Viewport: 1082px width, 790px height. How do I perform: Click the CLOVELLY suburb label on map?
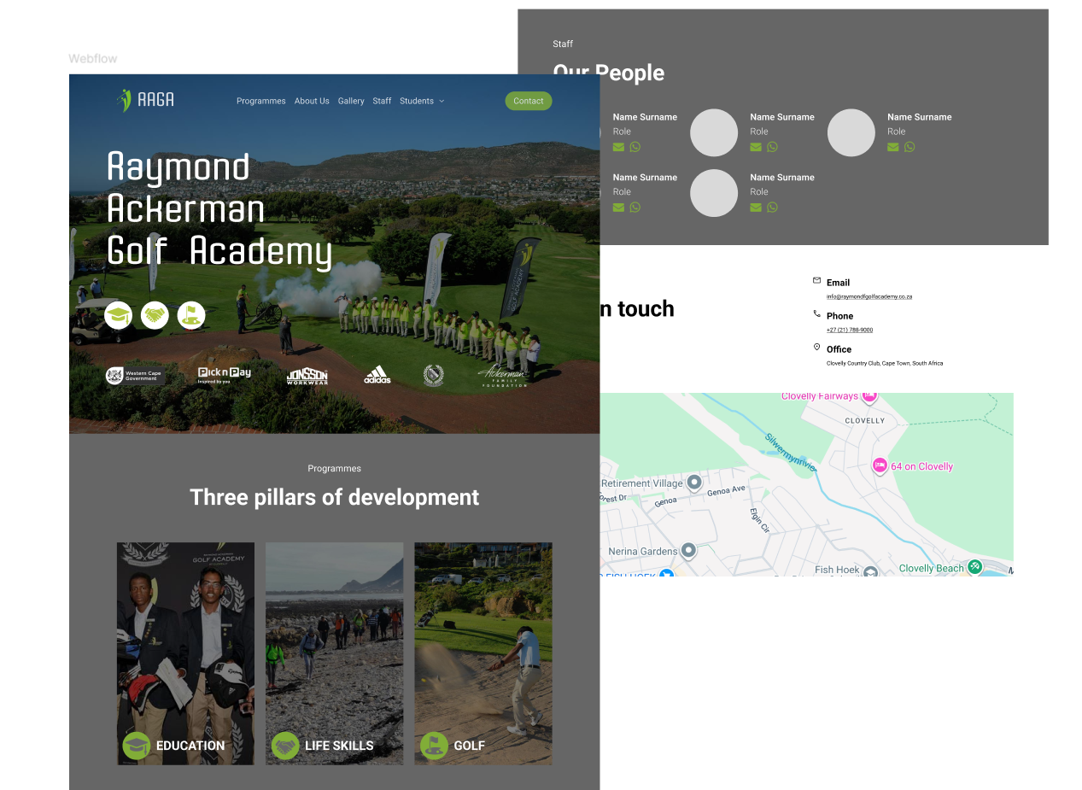point(865,421)
